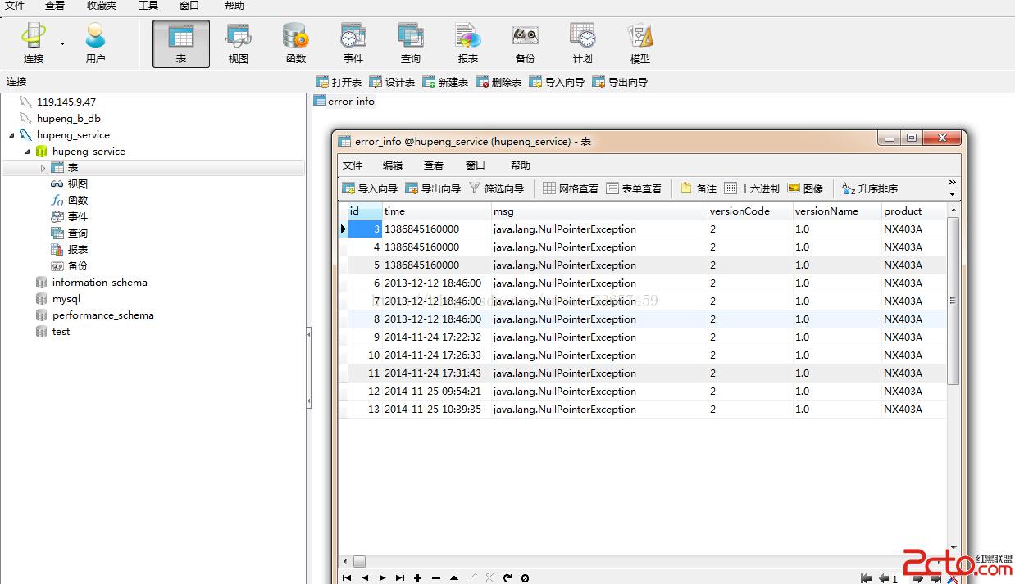Open the 收藏夹 menu in the menu bar

[x=102, y=6]
